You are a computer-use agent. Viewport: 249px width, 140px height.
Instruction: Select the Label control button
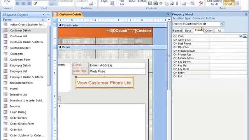(132, 2)
